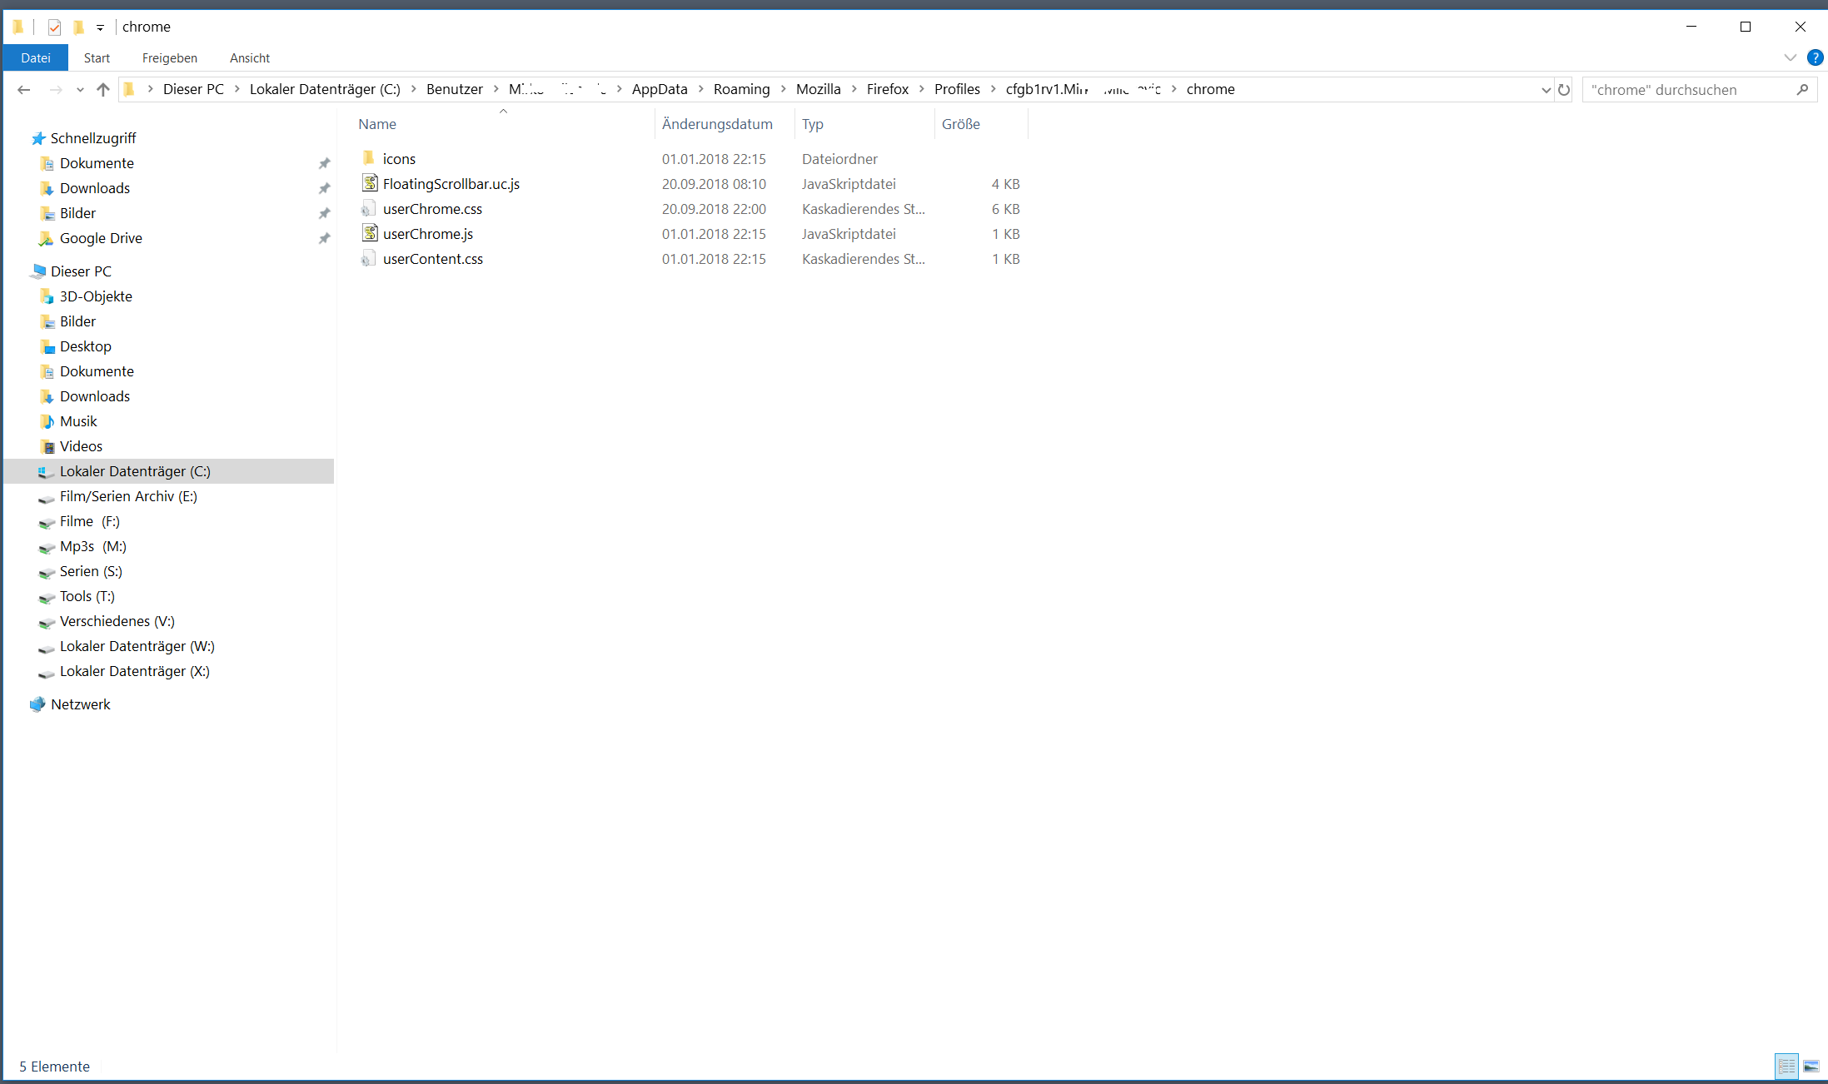Click the Back navigation arrow
1828x1084 pixels.
pos(24,90)
